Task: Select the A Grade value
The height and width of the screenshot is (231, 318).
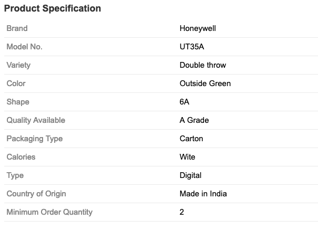Action: [194, 120]
